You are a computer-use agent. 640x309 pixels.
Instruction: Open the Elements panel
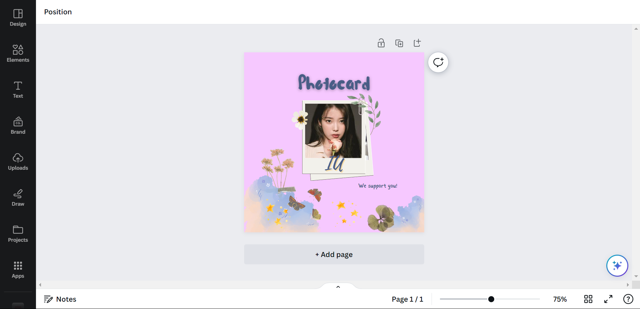pyautogui.click(x=18, y=54)
